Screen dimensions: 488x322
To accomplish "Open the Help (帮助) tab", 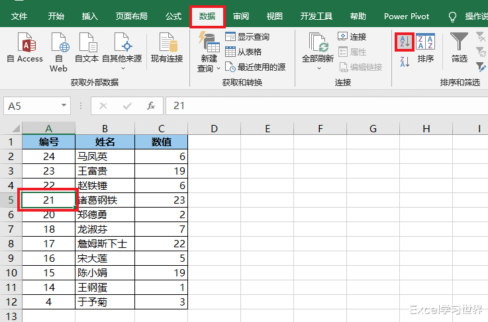I will pos(358,16).
